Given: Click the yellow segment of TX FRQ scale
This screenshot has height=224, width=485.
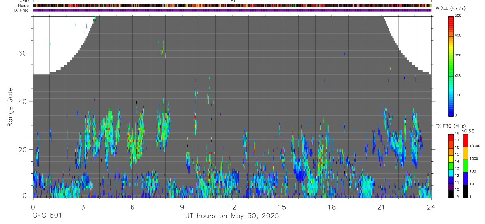Looking at the screenshot, I should click(451, 159).
